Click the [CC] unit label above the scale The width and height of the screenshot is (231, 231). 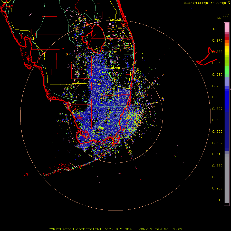click(x=219, y=18)
